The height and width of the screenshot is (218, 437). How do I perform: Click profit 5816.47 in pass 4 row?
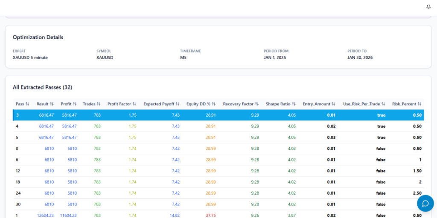coord(70,126)
